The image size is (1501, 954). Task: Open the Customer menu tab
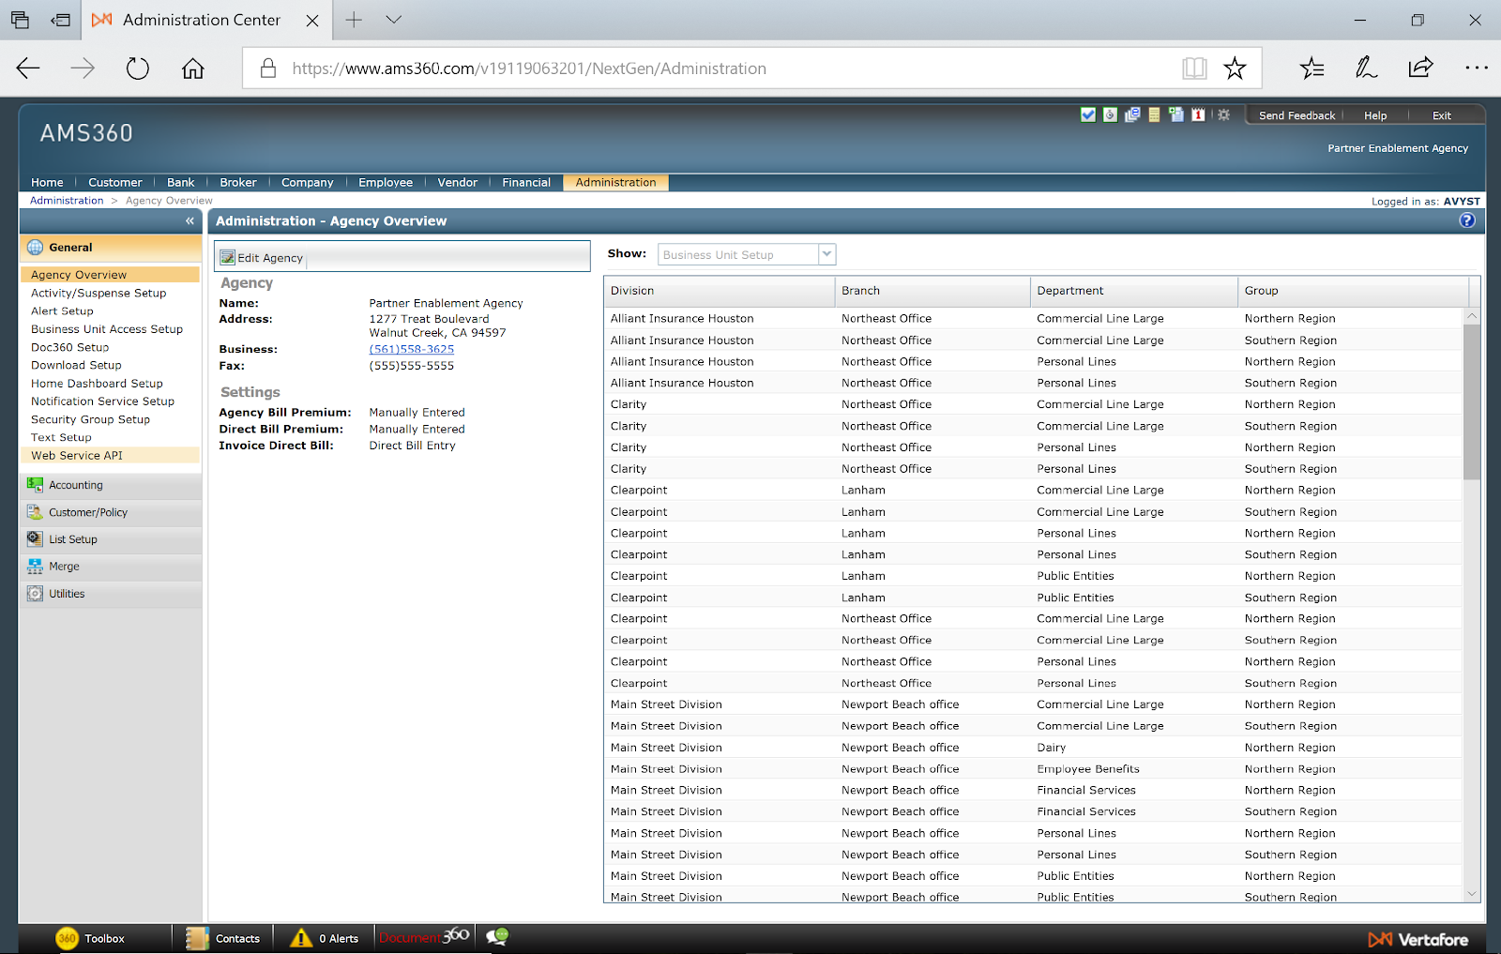click(x=115, y=182)
